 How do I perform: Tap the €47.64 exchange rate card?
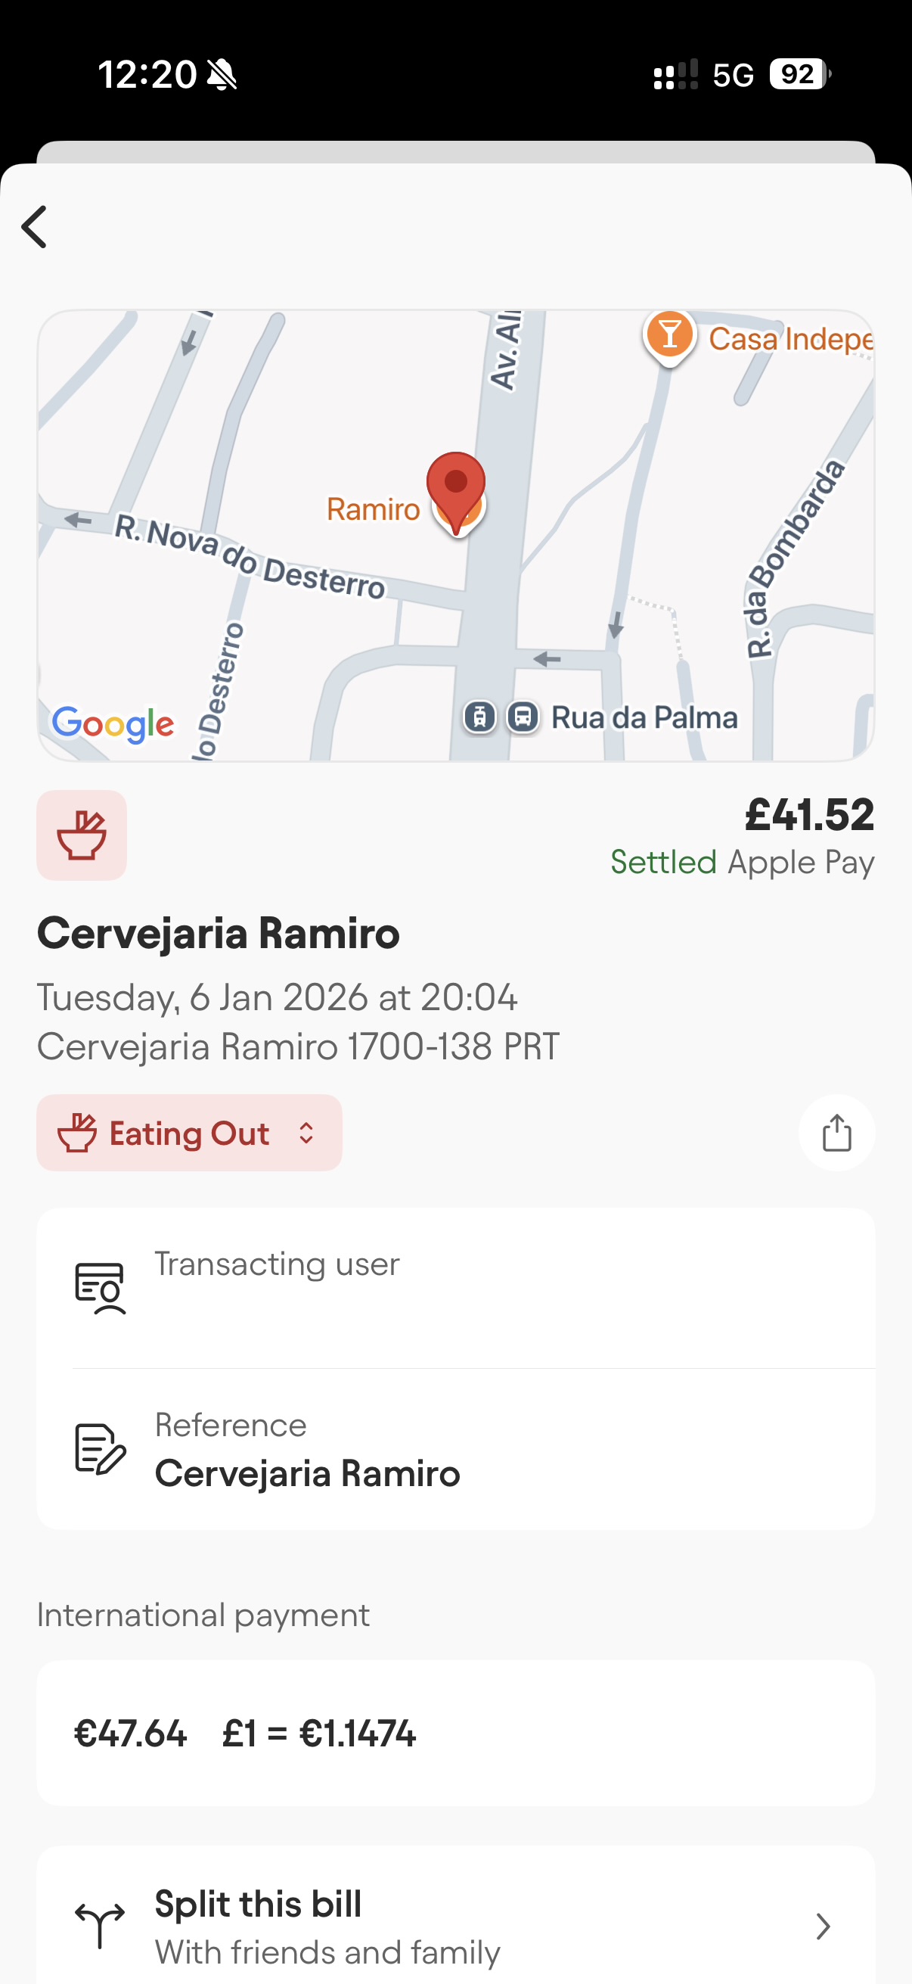(x=455, y=1733)
